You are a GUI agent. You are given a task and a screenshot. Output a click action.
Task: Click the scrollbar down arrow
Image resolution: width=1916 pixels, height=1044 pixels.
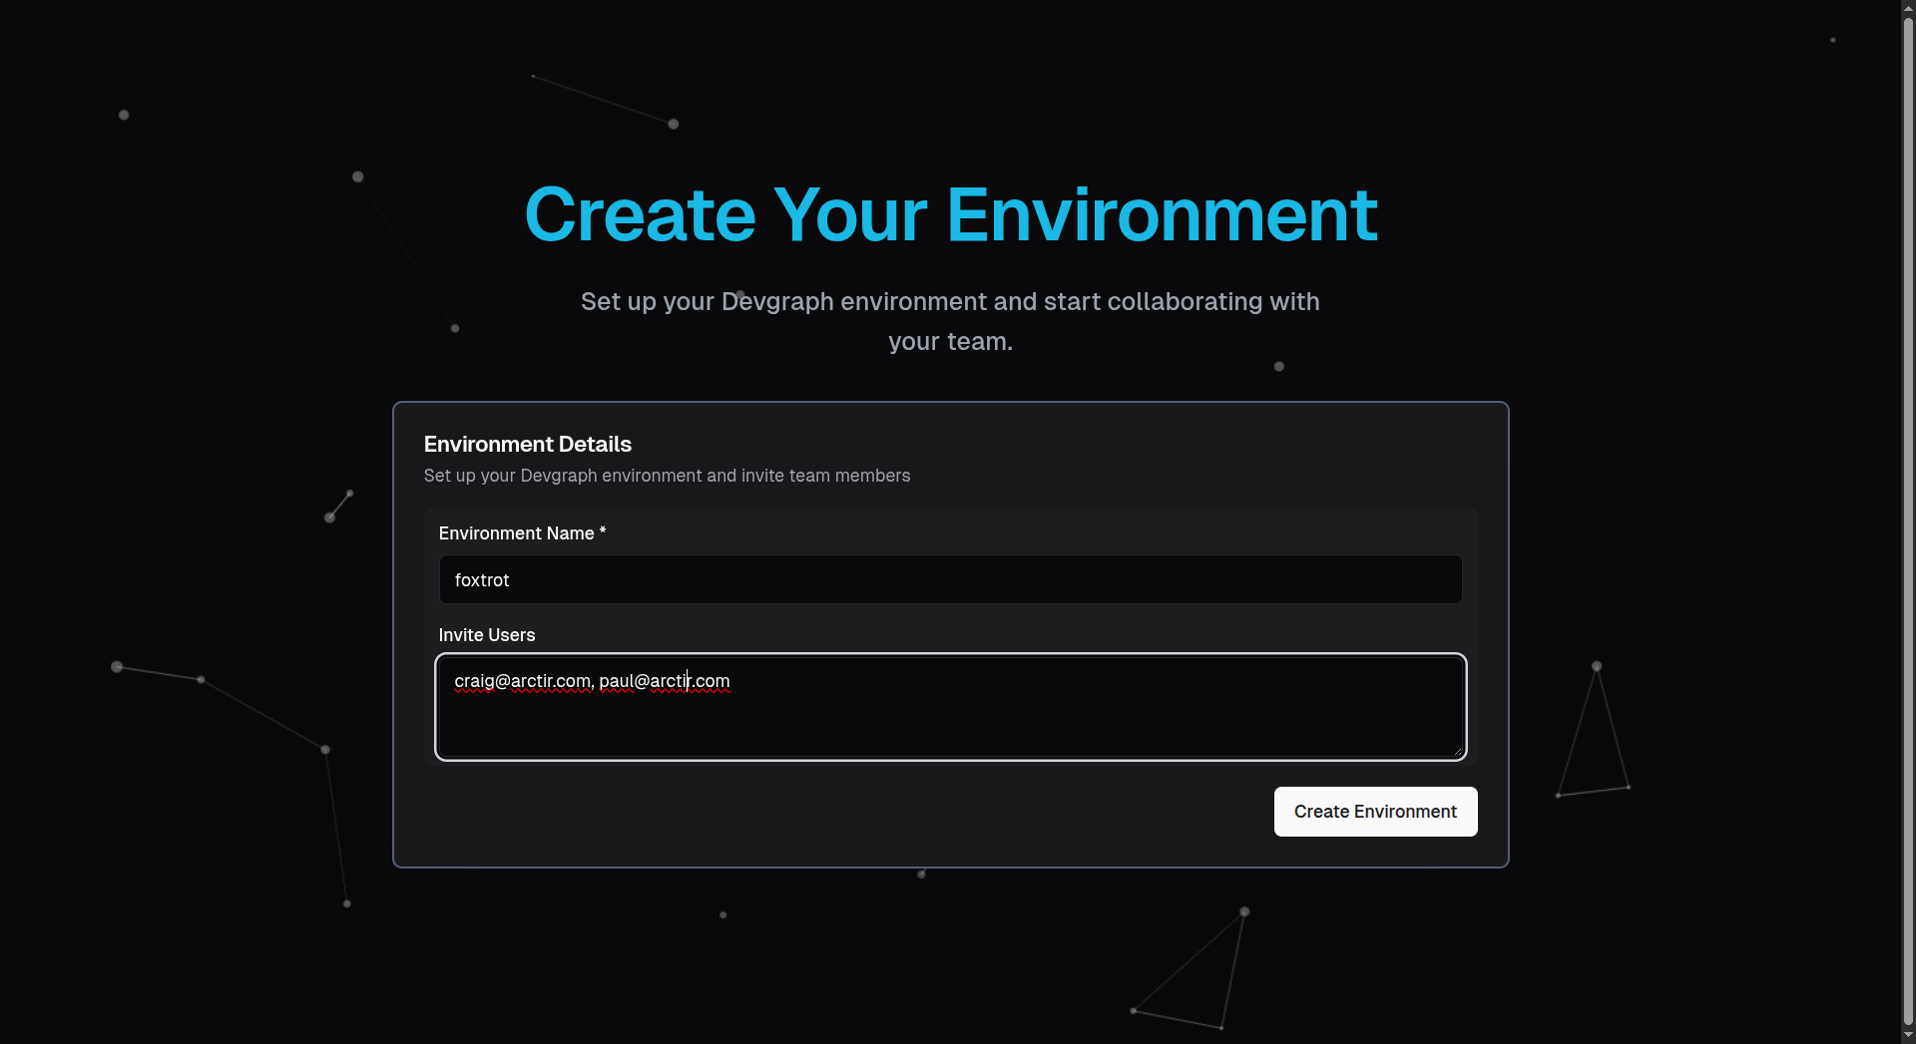(1908, 1035)
